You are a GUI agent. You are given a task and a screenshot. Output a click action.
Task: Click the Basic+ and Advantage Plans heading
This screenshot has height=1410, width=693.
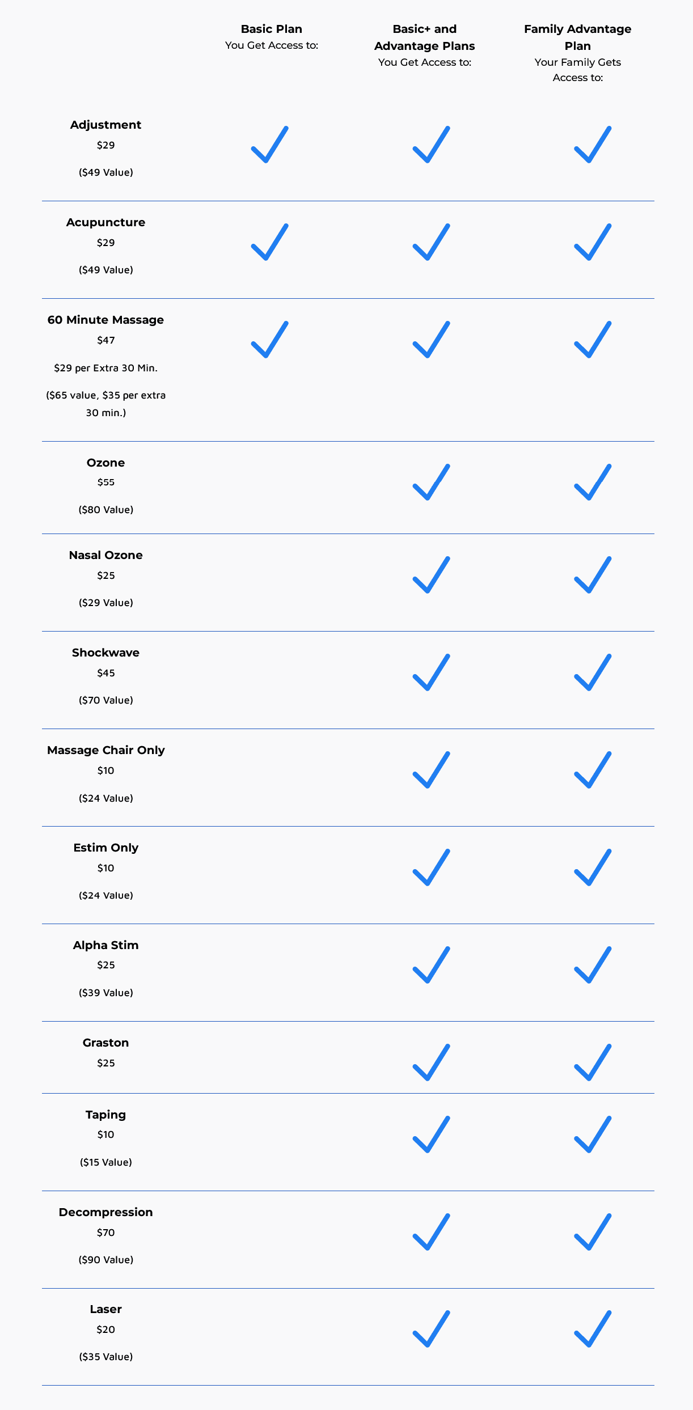point(425,37)
